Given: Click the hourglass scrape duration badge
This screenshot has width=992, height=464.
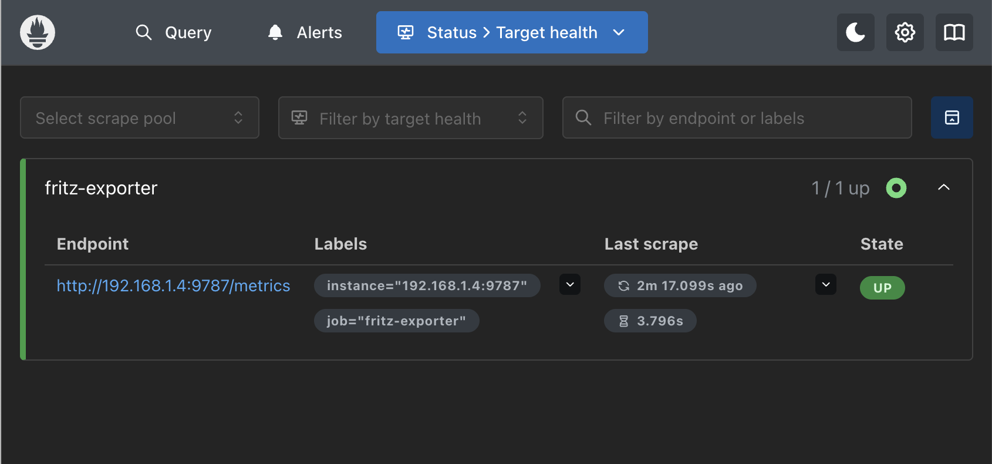Looking at the screenshot, I should click(x=650, y=321).
